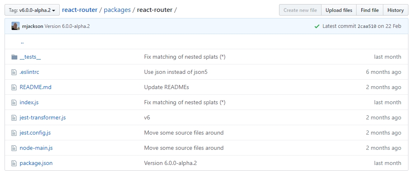Viewport: 413px width, 174px height.
Task: Click the green commit status checkmark
Action: tap(317, 26)
